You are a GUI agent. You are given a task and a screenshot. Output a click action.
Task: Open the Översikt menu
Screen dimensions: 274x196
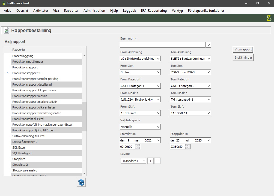click(x=22, y=10)
